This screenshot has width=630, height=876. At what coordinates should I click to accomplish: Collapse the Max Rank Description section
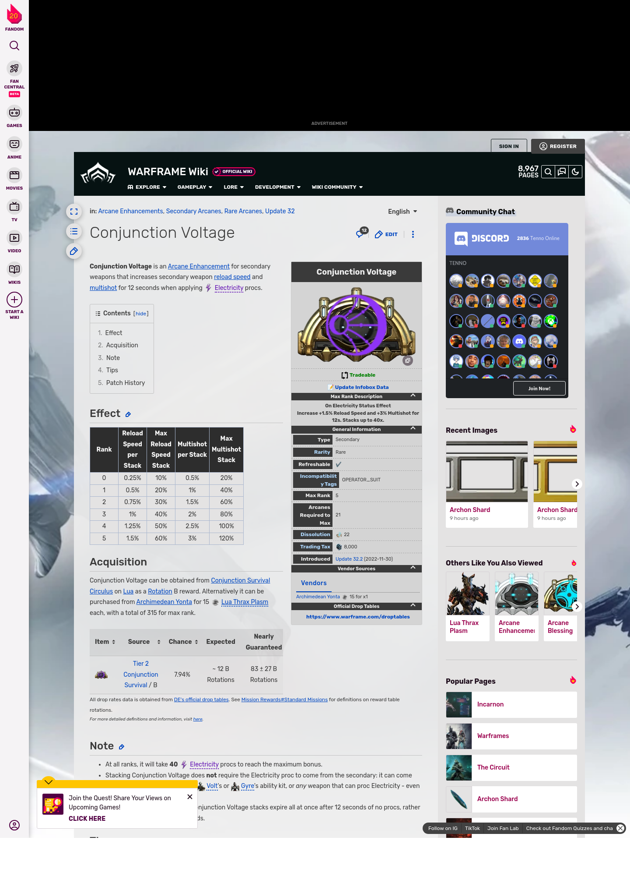(413, 396)
